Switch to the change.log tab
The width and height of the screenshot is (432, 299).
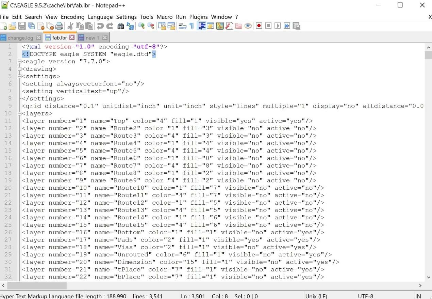click(20, 38)
